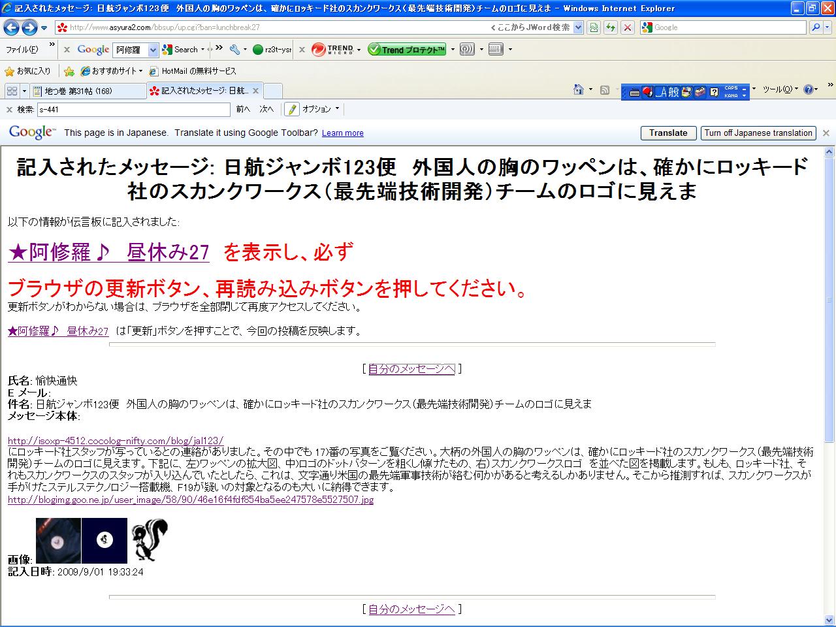Click the RSS feeds icon
This screenshot has height=627, width=836.
[x=605, y=90]
